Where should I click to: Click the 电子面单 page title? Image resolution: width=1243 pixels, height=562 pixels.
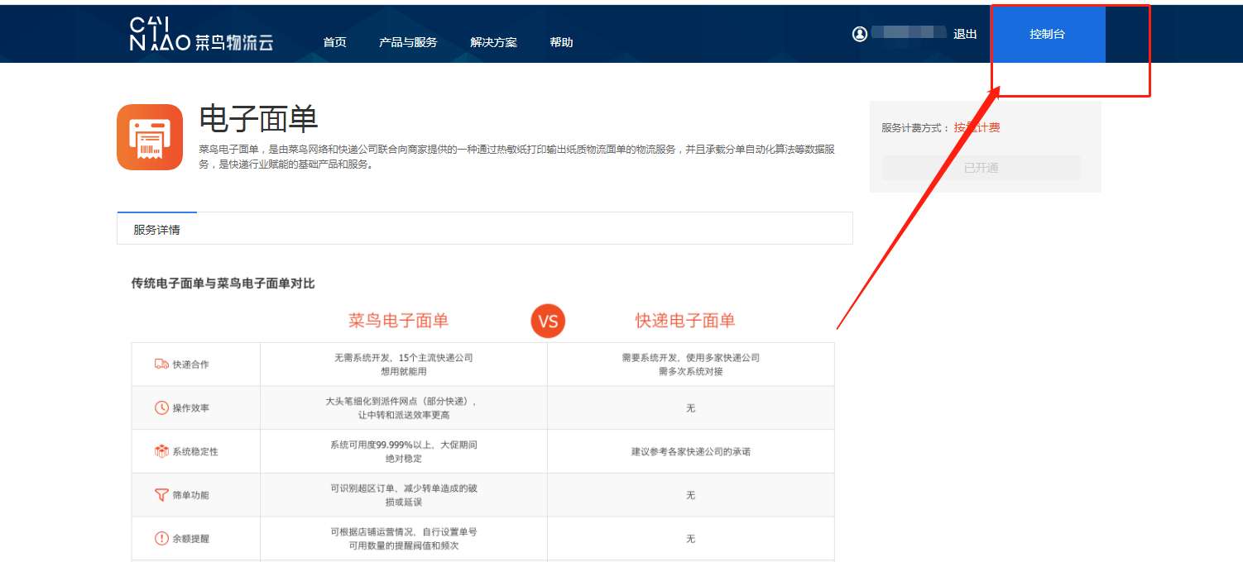(x=258, y=119)
